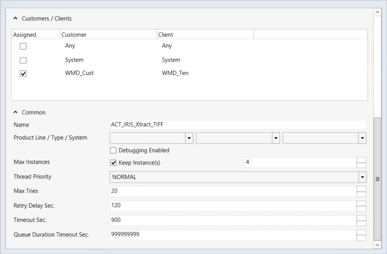Viewport: 387px width, 254px height.
Task: Click the Name field ACT_IRIS_Xtract_TIFF
Action: (238, 125)
